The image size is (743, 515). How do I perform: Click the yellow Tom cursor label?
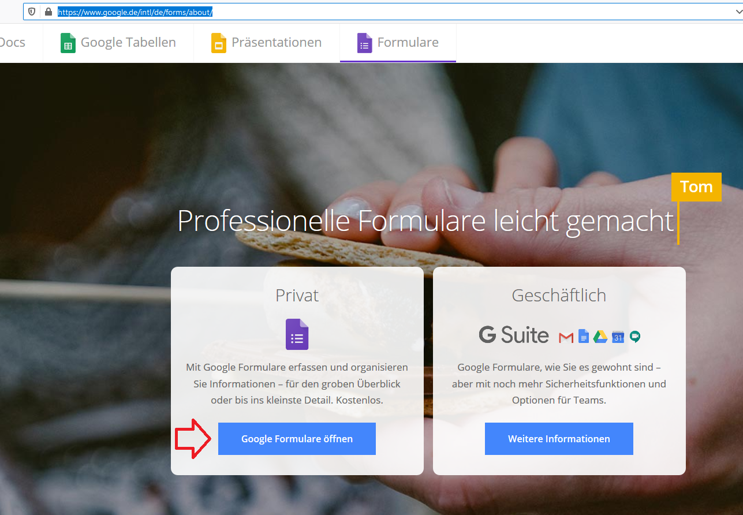click(x=696, y=187)
